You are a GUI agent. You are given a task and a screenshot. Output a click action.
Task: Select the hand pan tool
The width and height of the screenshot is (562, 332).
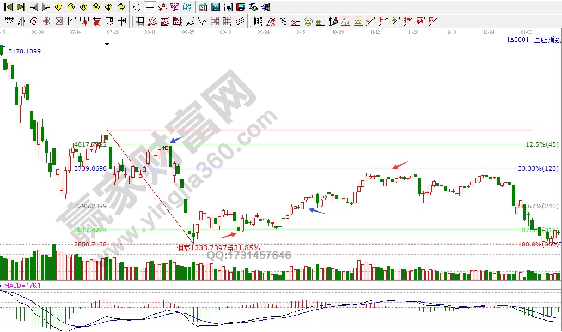(137, 7)
